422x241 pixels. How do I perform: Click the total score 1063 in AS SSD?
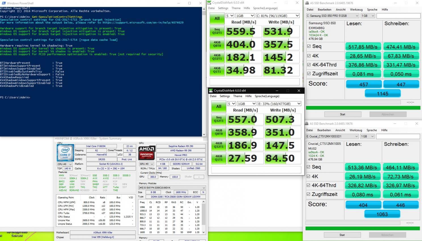[382, 214]
